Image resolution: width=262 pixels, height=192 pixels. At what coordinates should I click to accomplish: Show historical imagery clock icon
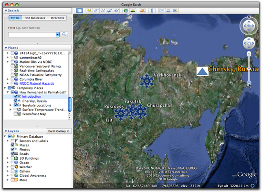[x=126, y=10]
